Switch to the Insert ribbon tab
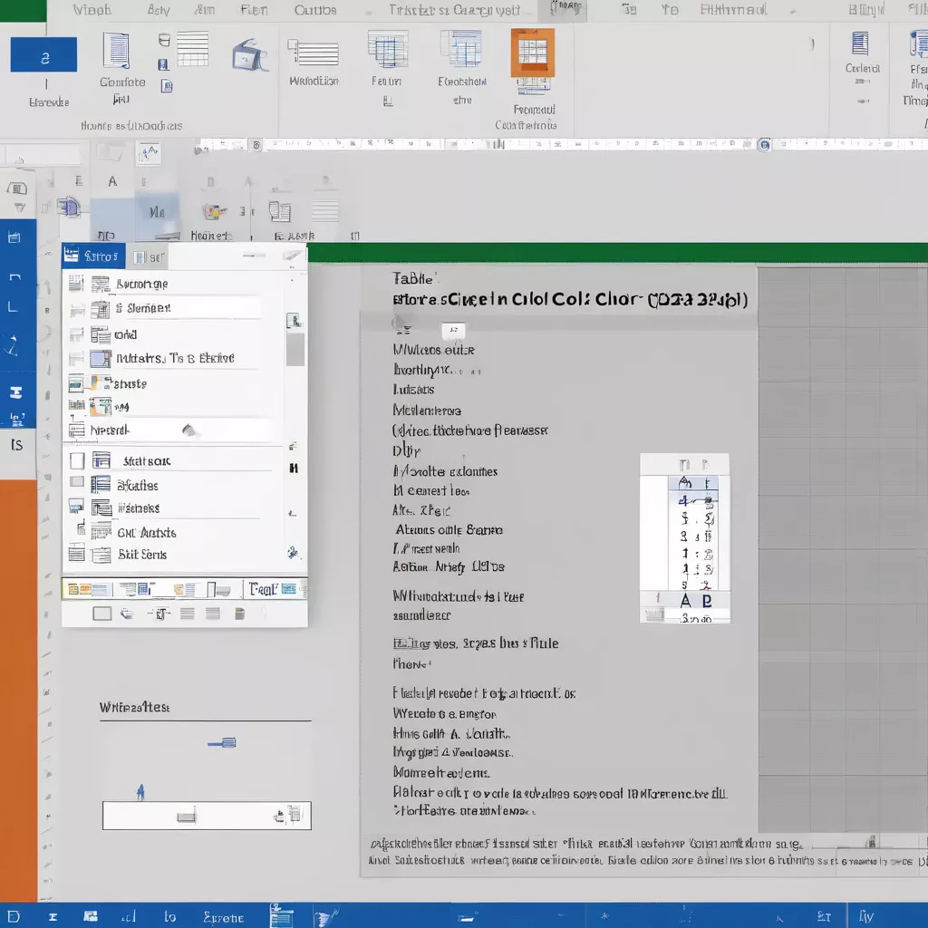Screen dimensions: 928x928 pyautogui.click(x=157, y=11)
